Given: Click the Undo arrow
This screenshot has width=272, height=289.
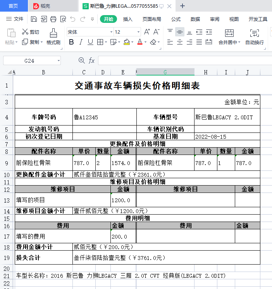Looking at the screenshot, I should click(73, 19).
